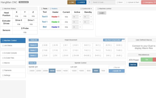
Task: Click Heater 1 label
Action: 55,17
